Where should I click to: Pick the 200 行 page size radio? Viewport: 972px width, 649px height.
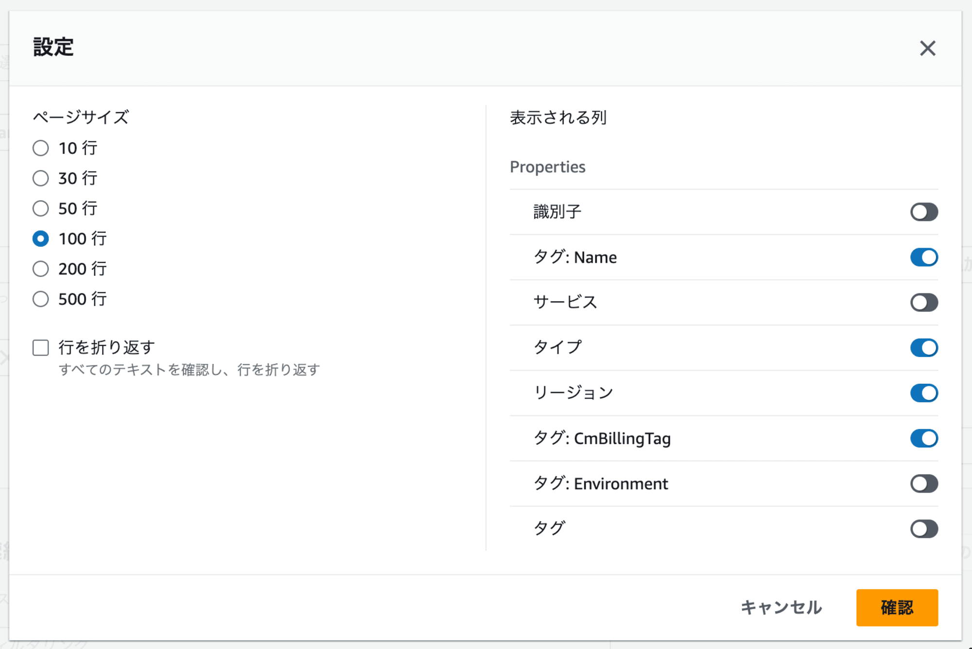tap(41, 269)
